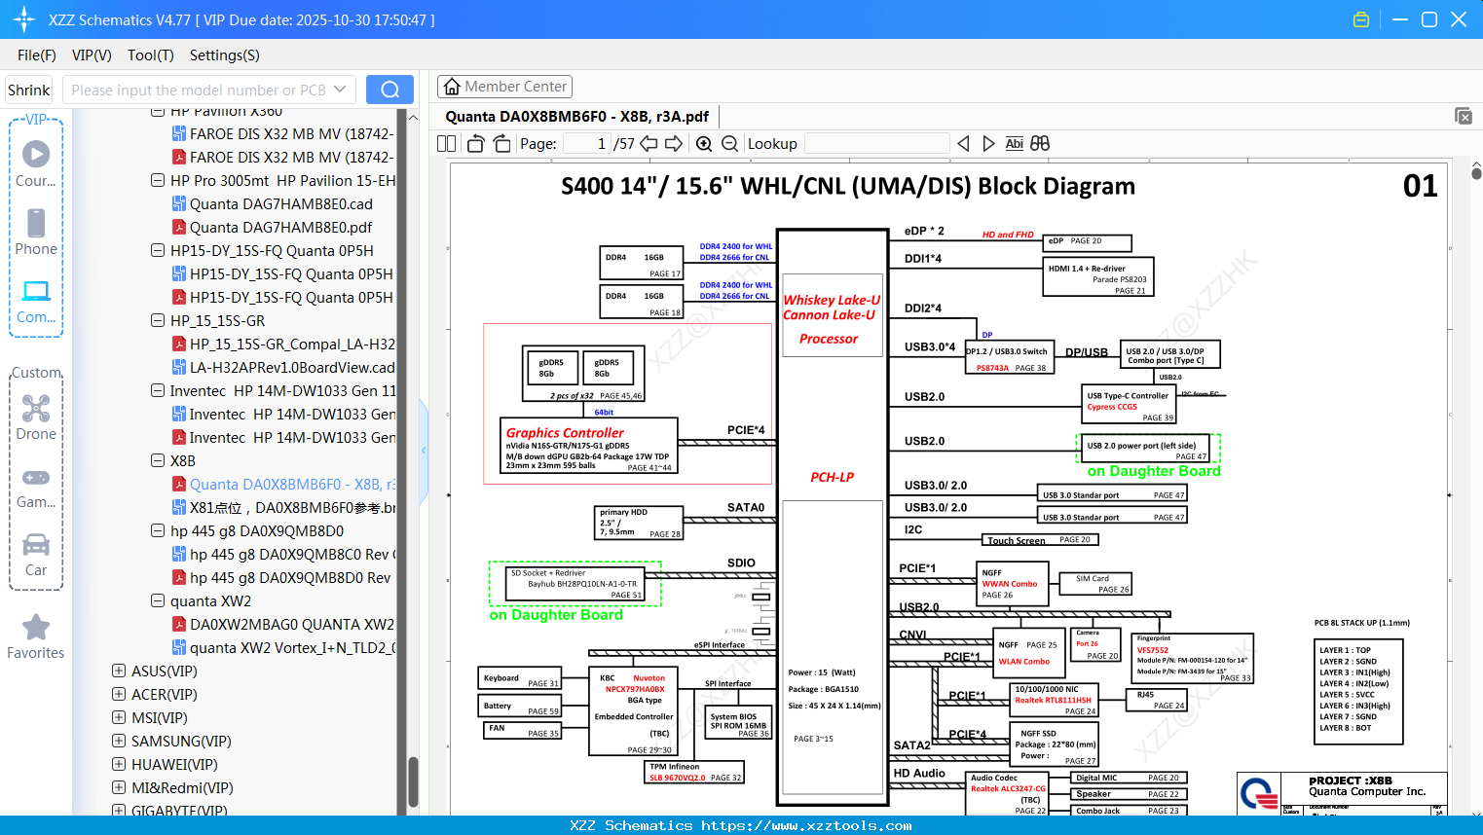Expand the MSI(VIP) tree node
Screen dimensions: 1483x835
pyautogui.click(x=119, y=717)
